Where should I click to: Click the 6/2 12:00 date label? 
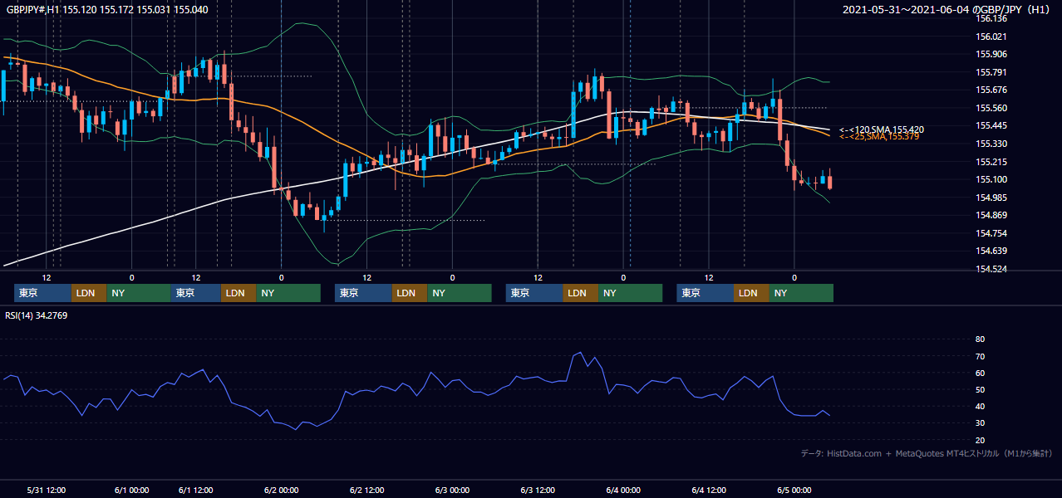(366, 490)
